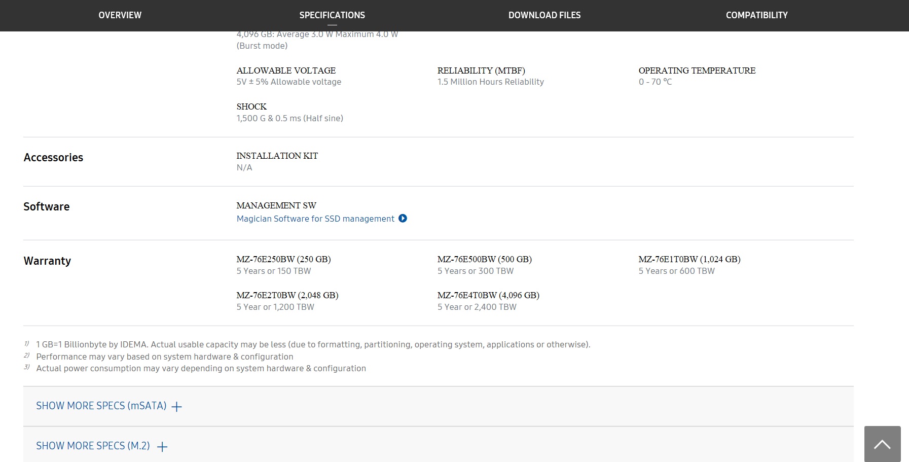Expand SHOW MORE SPECS (mSATA) section
Viewport: 909px width, 462px height.
tap(101, 406)
